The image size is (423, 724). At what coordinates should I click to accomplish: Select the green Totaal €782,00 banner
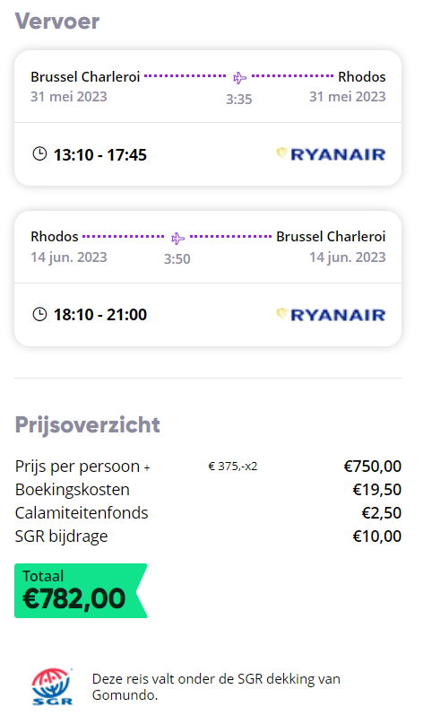coord(81,590)
